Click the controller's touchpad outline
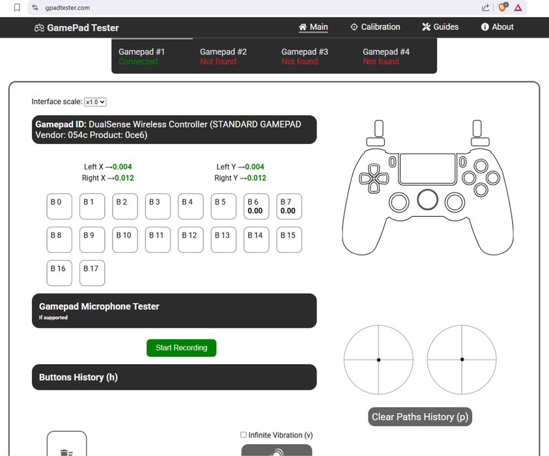Viewport: 549px width, 456px height. (x=427, y=169)
